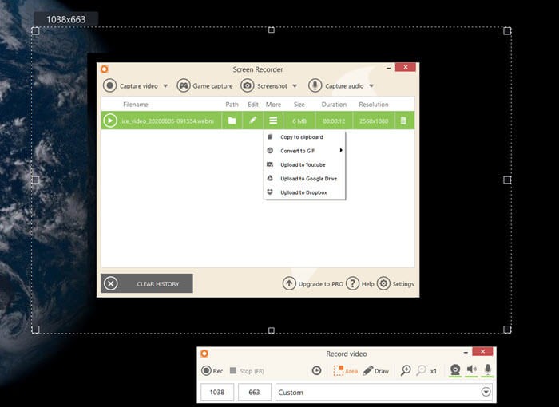Activate the Draw pencil tool
559x407 pixels.
375,370
